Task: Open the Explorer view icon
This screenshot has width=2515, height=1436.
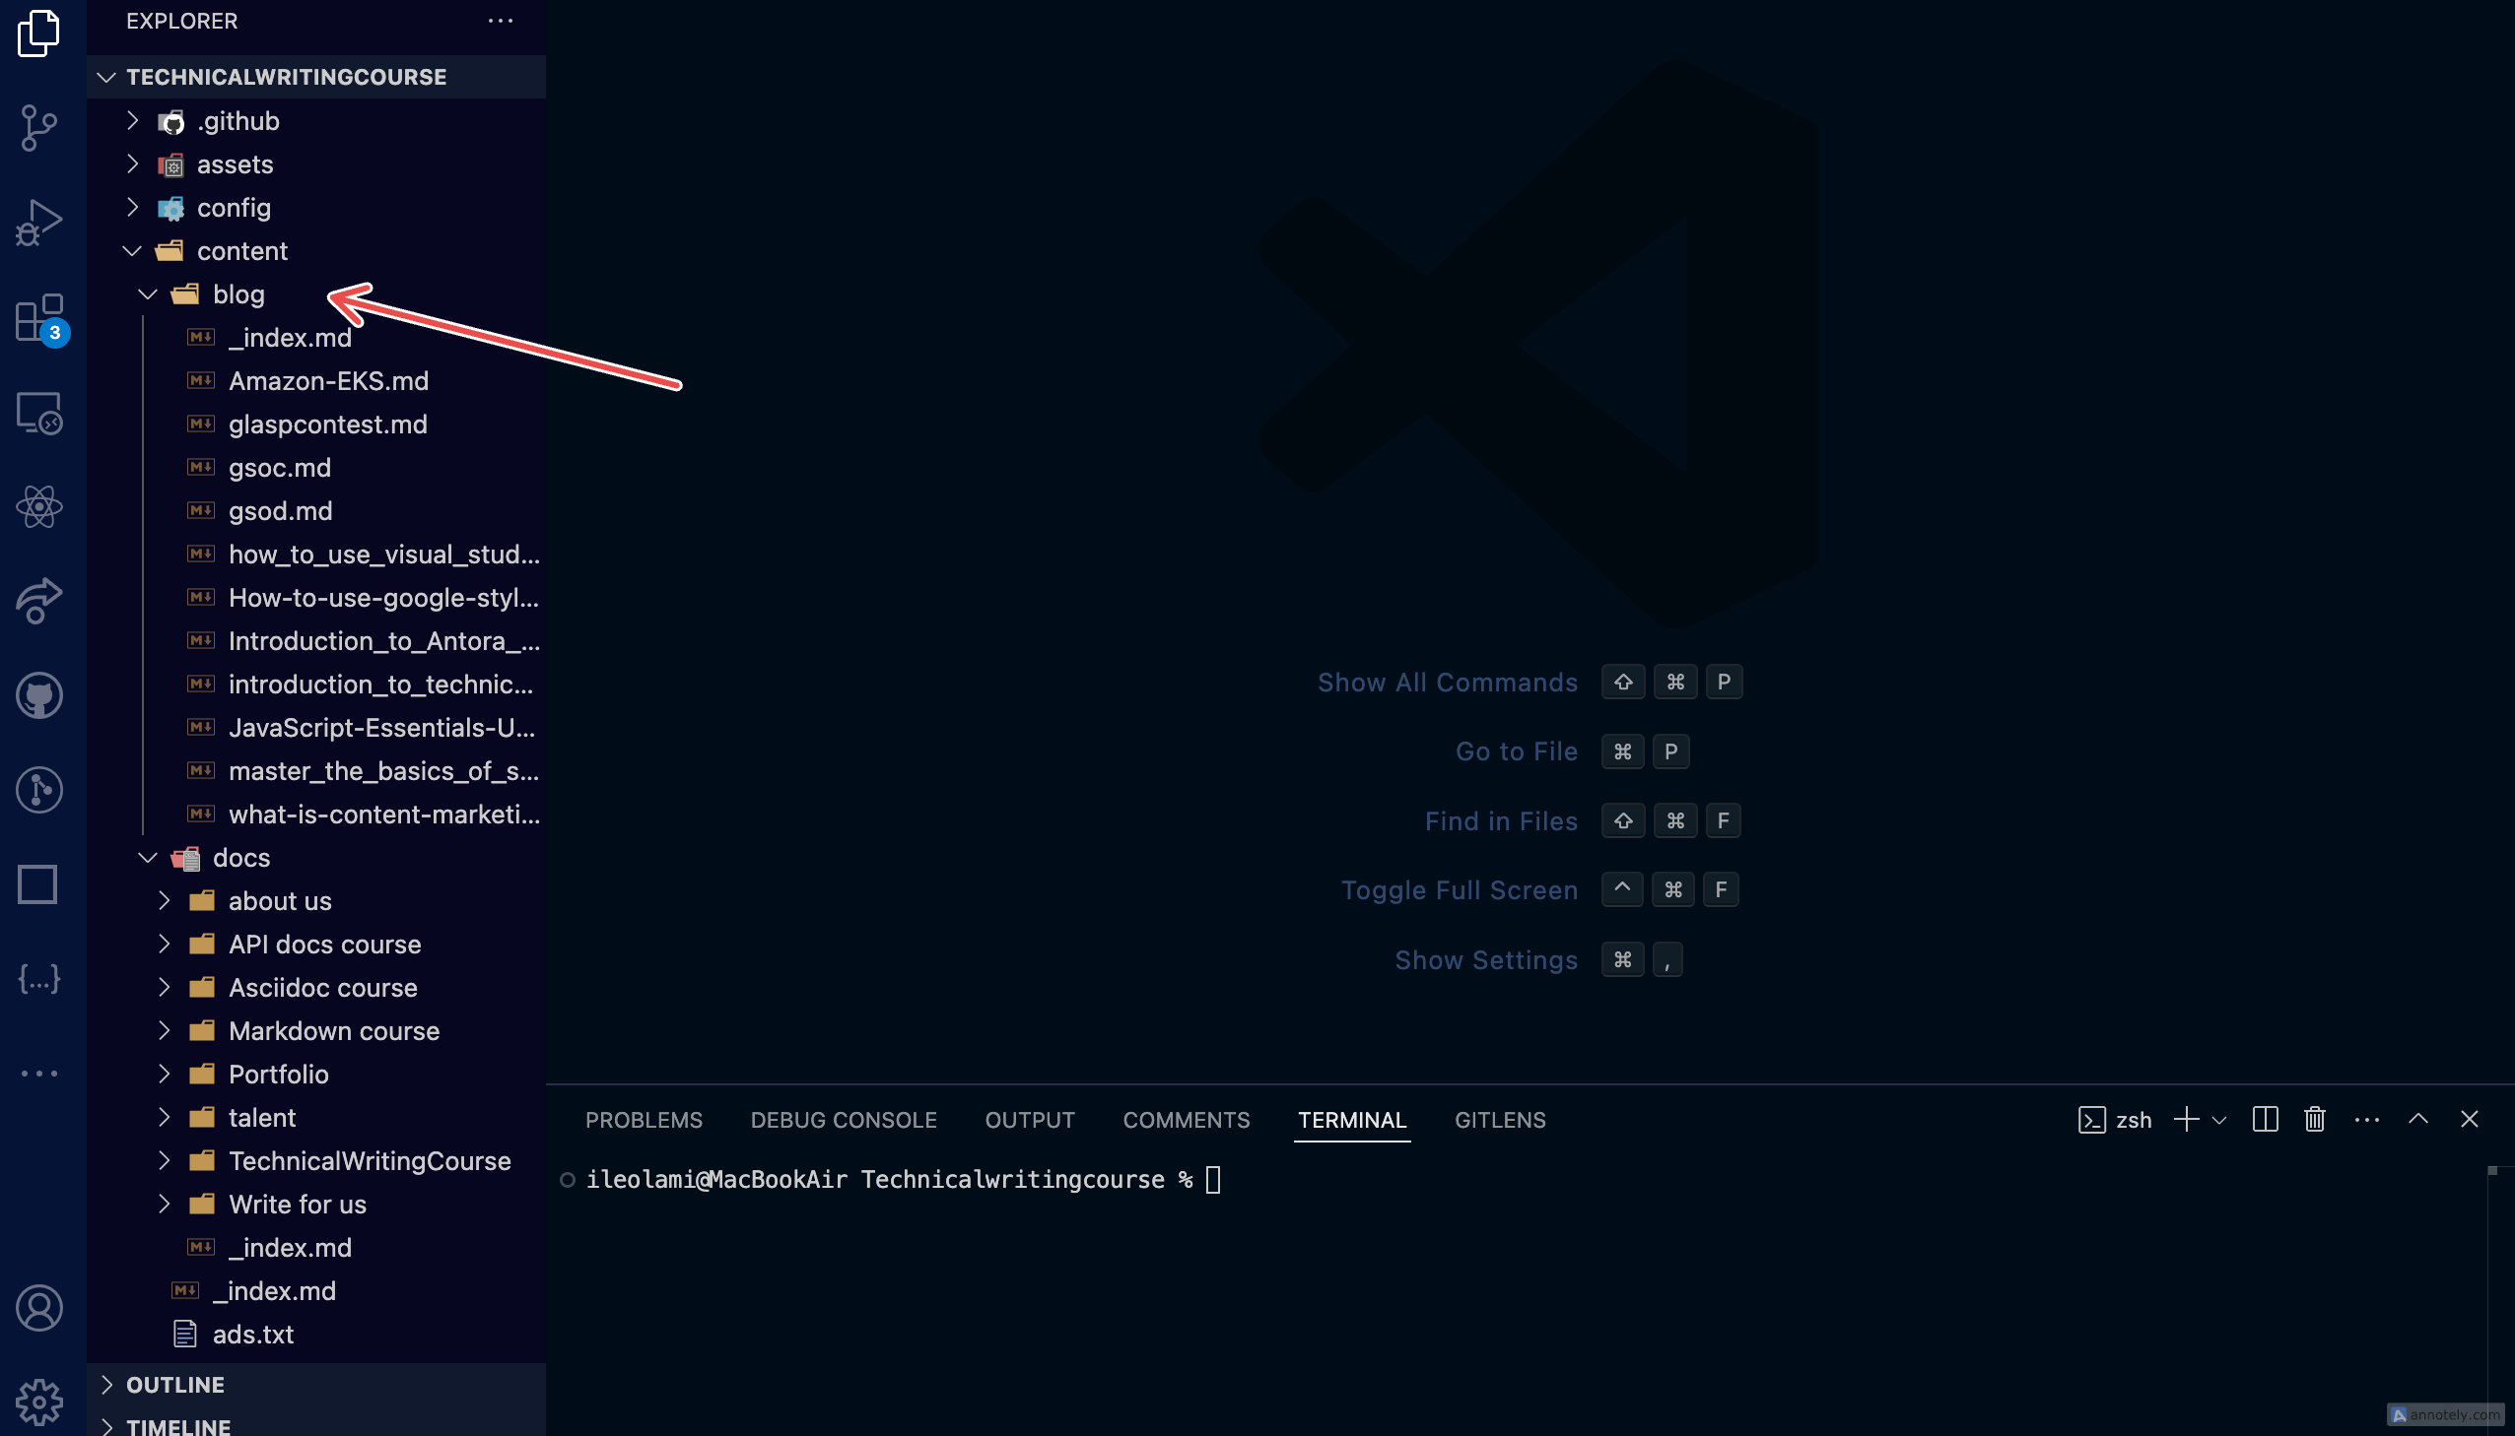Action: (x=38, y=33)
